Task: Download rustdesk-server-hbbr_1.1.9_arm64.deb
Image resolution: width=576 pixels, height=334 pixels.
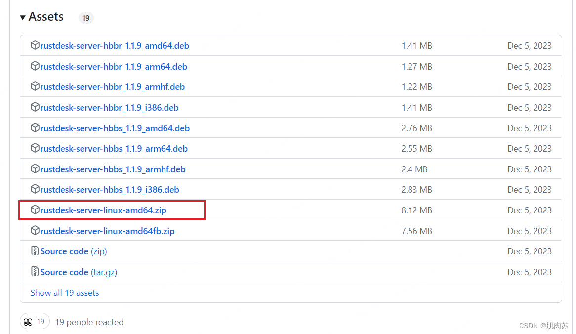Action: (114, 67)
